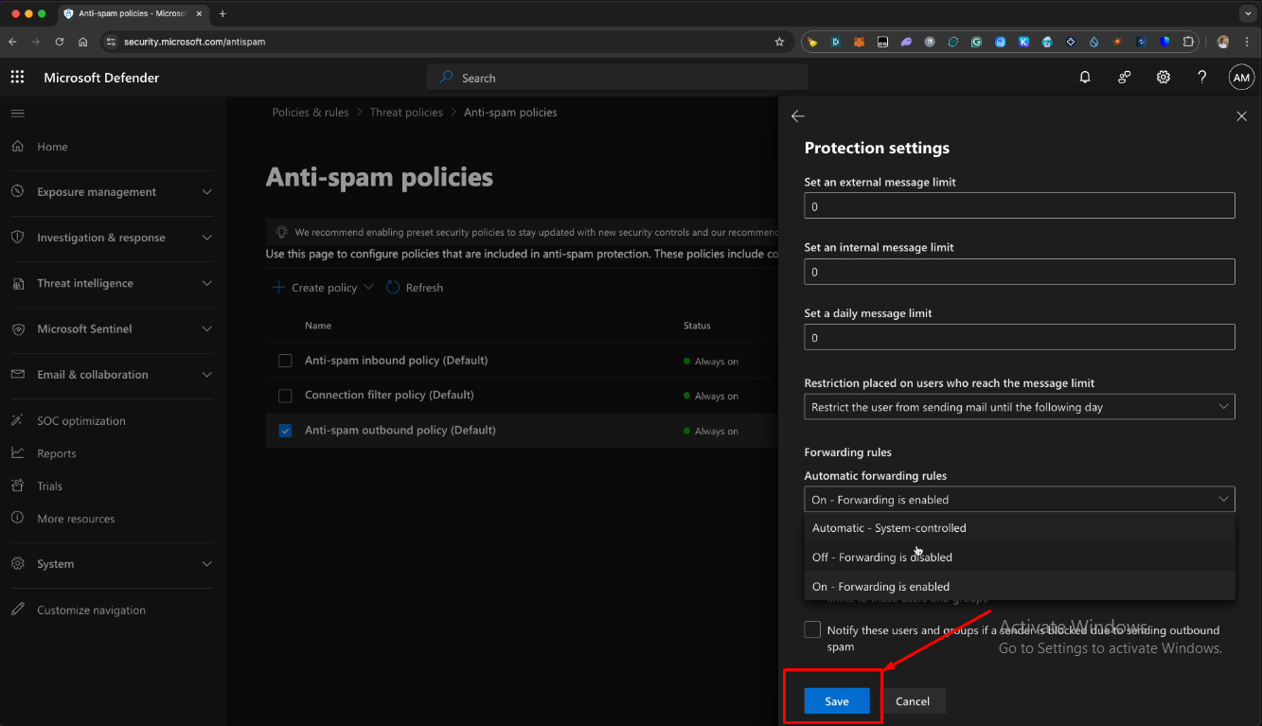Open the Settings gear in header

(1163, 78)
